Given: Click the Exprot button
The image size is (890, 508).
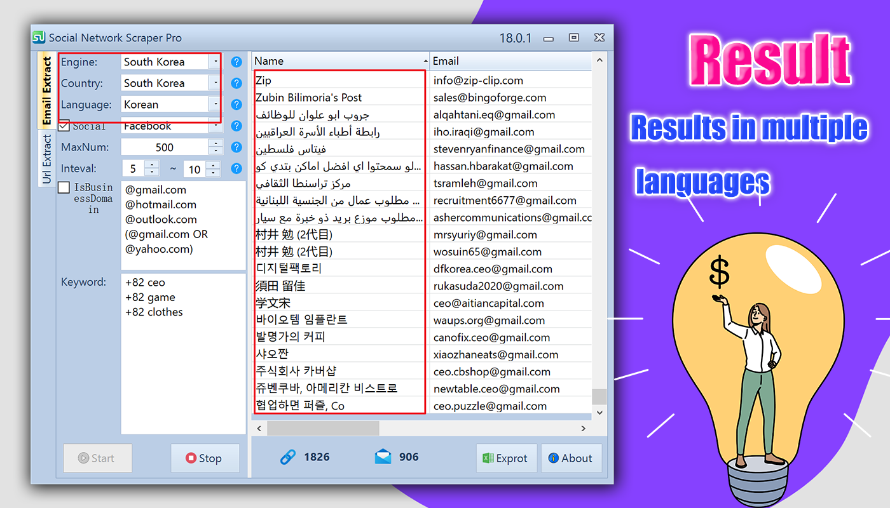Looking at the screenshot, I should point(507,458).
